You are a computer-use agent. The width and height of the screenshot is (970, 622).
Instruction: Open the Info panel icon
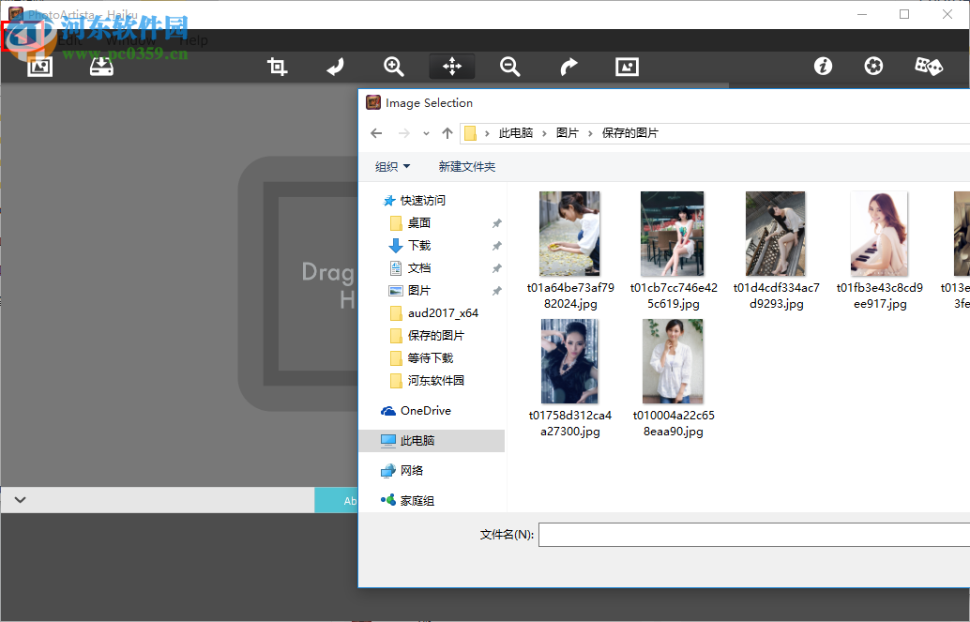tap(823, 67)
